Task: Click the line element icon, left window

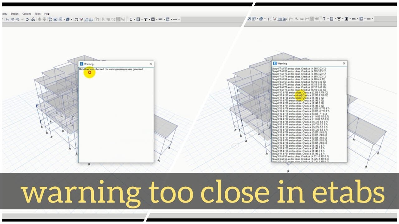Action: tap(175, 19)
